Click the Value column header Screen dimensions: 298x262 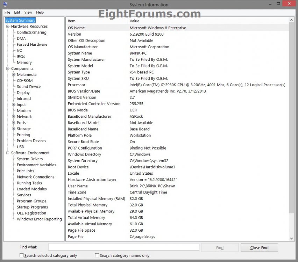point(208,21)
